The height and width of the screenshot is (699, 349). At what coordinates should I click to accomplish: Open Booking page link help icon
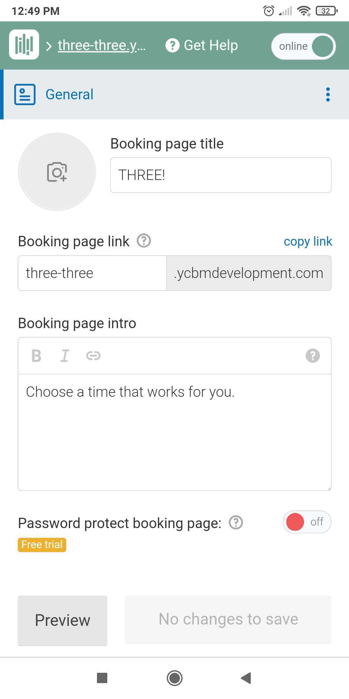144,241
